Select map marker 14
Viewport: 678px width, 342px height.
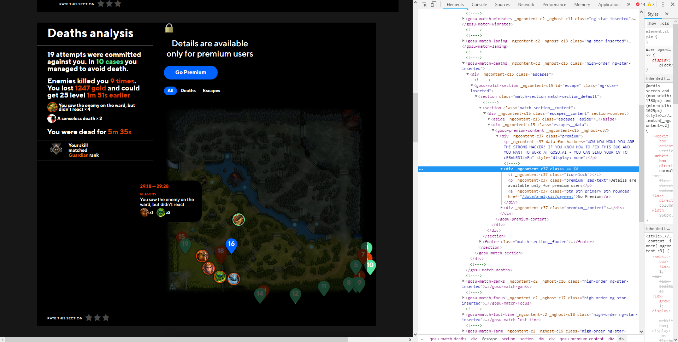coord(260,295)
